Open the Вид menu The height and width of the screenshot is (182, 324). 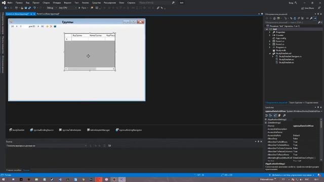click(27, 3)
